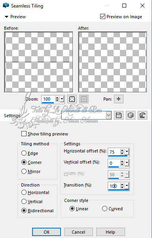
Task: Toggle the Preview on Image checkbox
Action: [103, 16]
